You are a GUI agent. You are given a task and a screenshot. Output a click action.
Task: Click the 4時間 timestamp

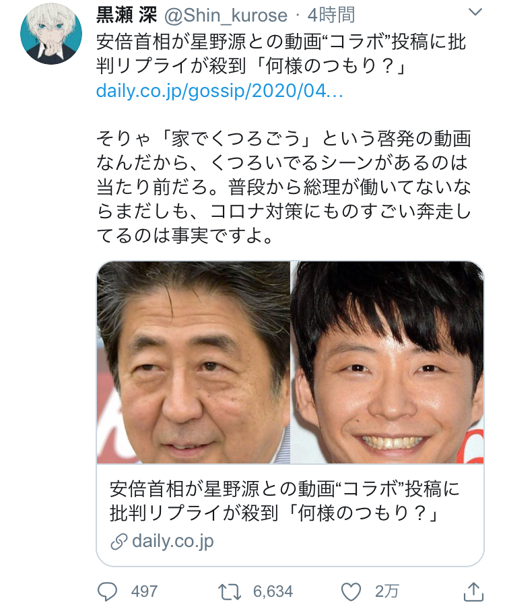(x=331, y=15)
